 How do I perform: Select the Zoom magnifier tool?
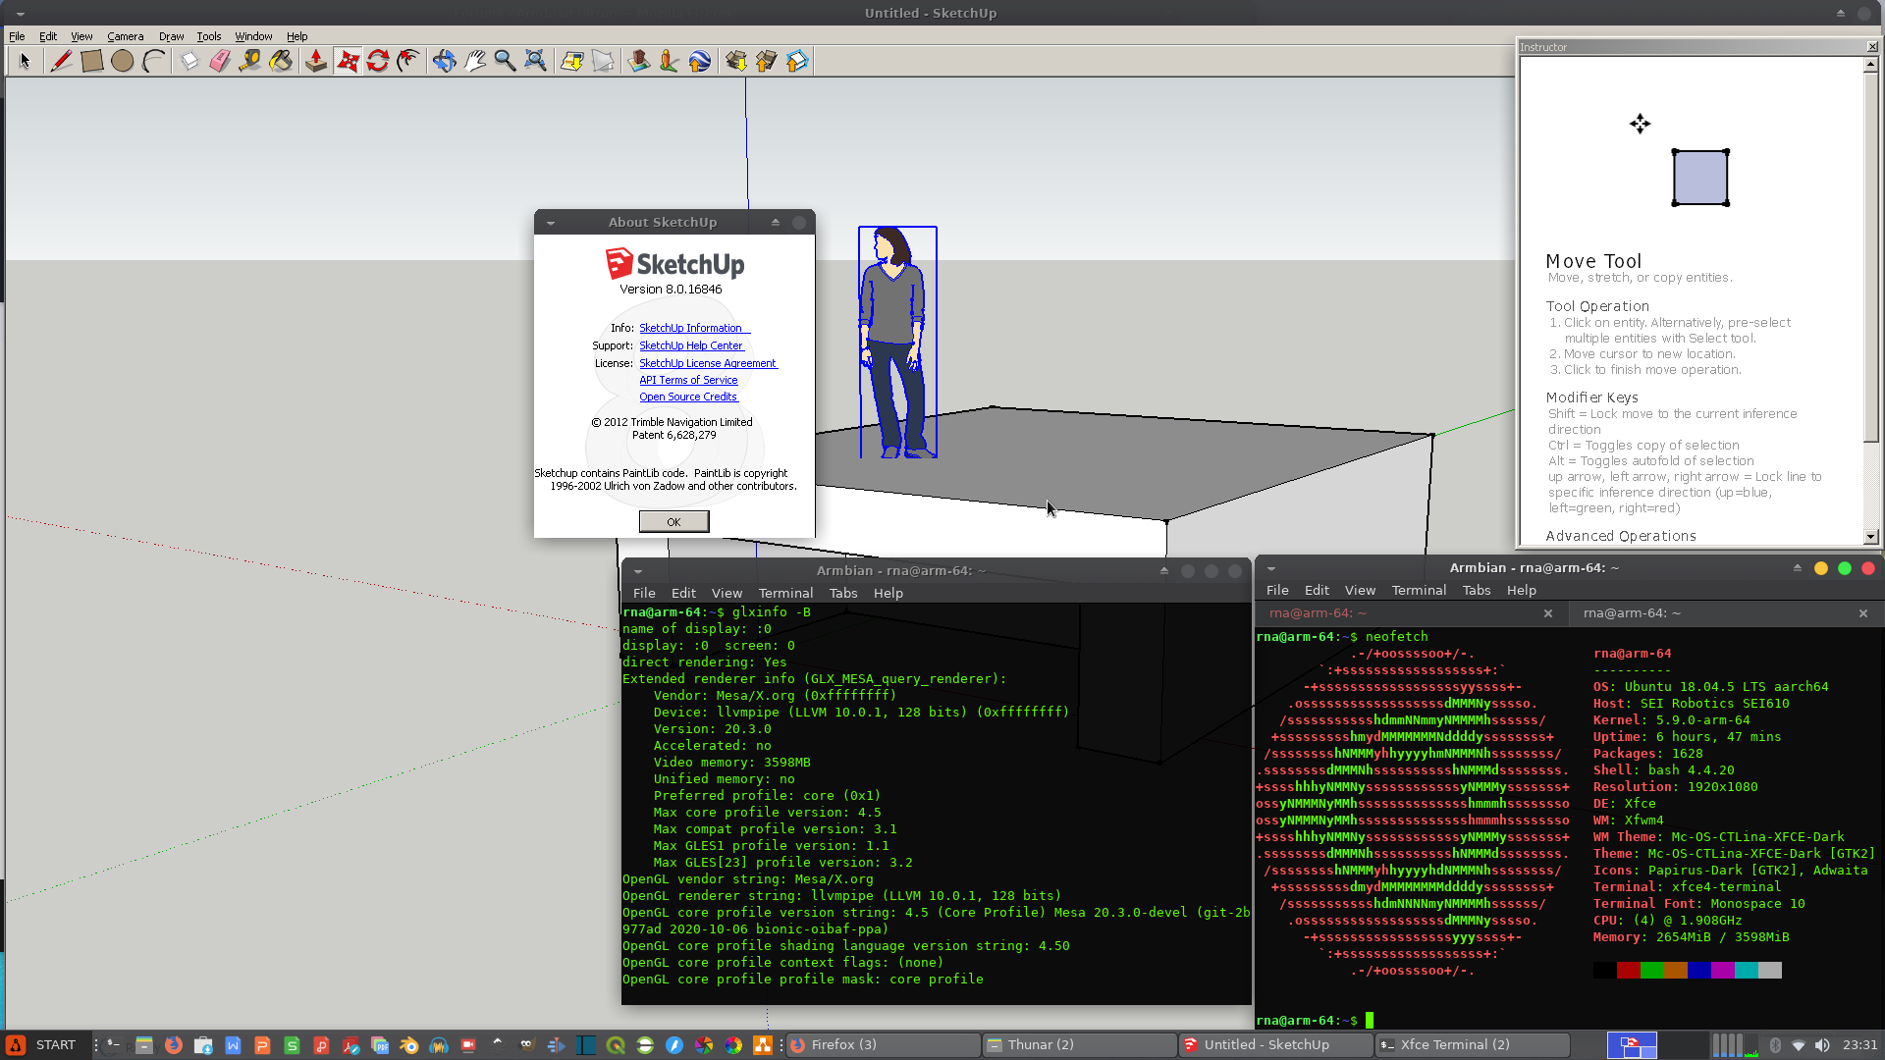point(505,61)
